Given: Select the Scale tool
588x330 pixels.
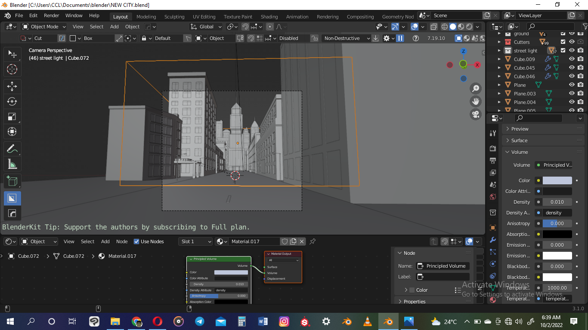Looking at the screenshot, I should (x=12, y=116).
